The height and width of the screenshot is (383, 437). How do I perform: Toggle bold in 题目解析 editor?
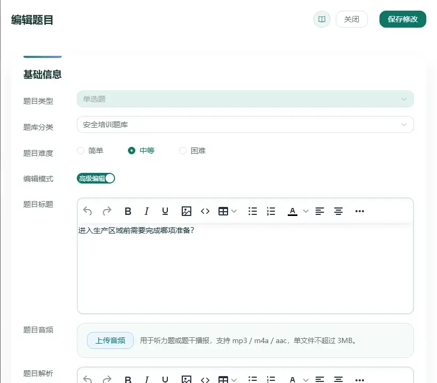coord(128,380)
